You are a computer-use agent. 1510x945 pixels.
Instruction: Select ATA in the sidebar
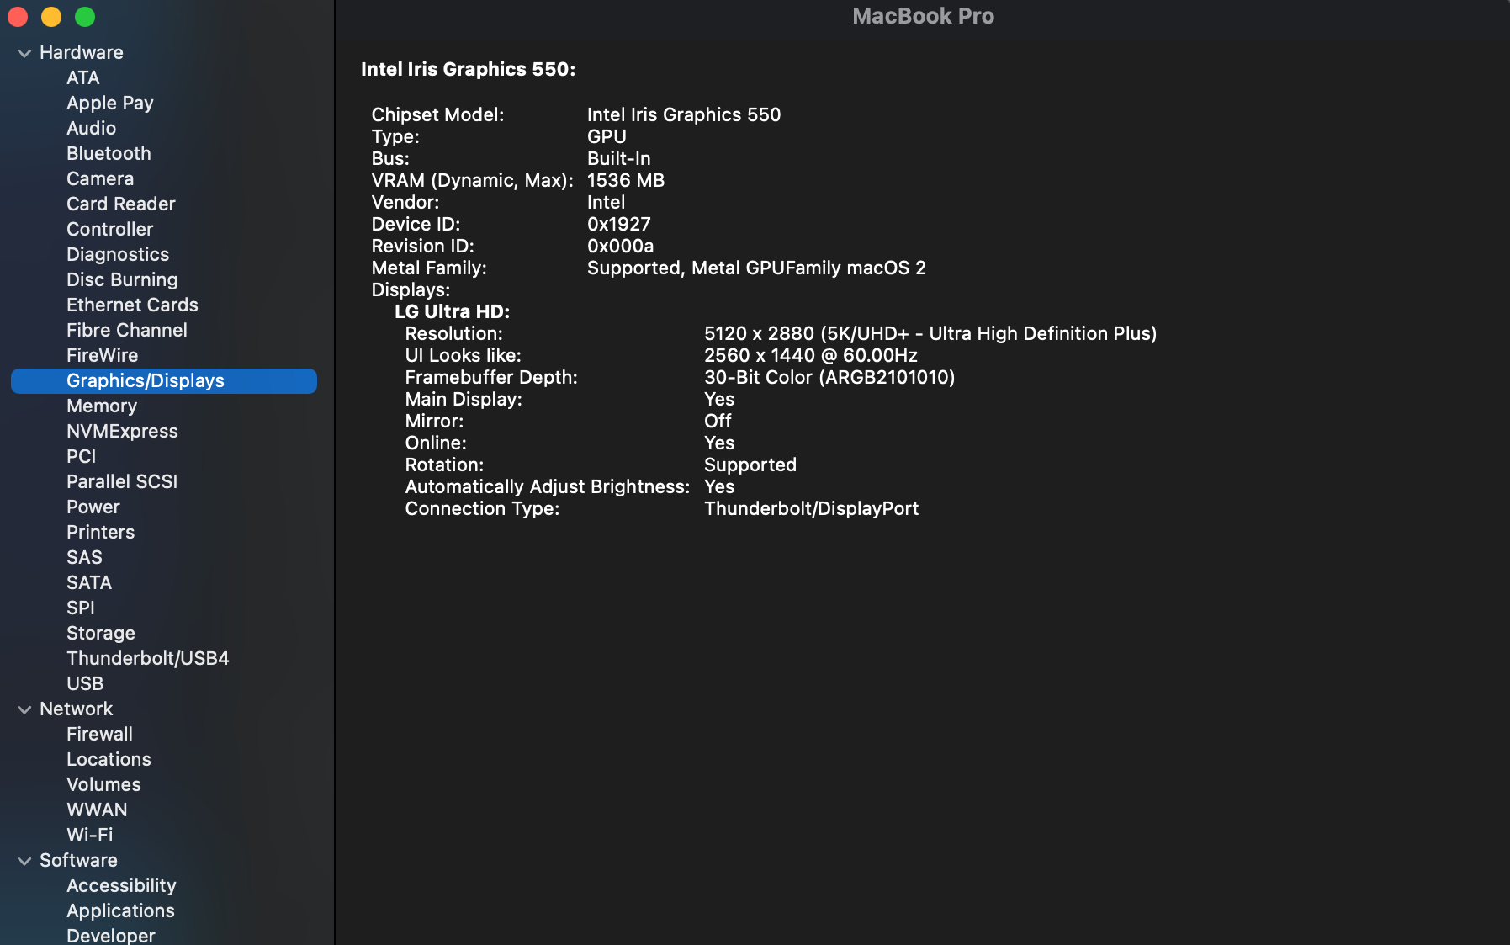click(83, 77)
